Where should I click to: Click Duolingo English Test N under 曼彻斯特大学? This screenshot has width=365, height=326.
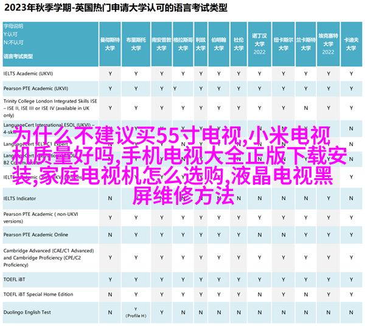110,312
